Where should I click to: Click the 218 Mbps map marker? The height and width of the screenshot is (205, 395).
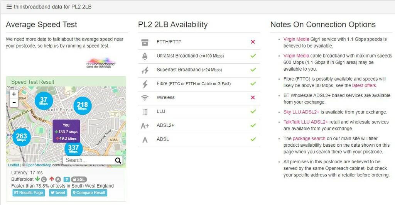(83, 105)
